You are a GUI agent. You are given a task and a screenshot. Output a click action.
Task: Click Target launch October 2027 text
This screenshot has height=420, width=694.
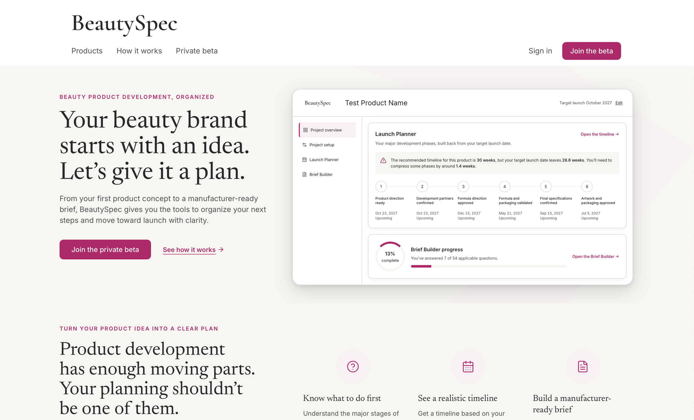[x=585, y=103]
